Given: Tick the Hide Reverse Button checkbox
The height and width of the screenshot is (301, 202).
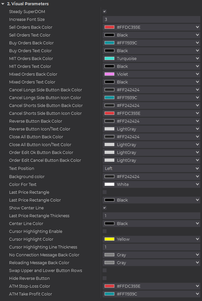Looking at the screenshot, I should point(105,278).
